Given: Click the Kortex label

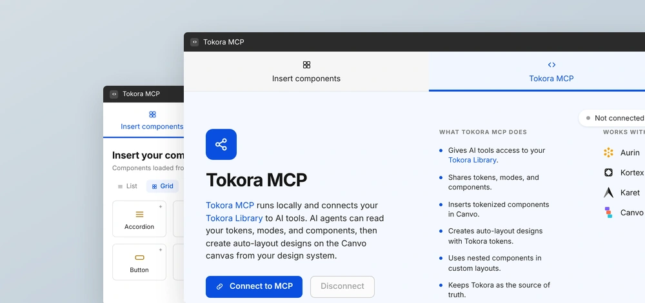Looking at the screenshot, I should (632, 173).
